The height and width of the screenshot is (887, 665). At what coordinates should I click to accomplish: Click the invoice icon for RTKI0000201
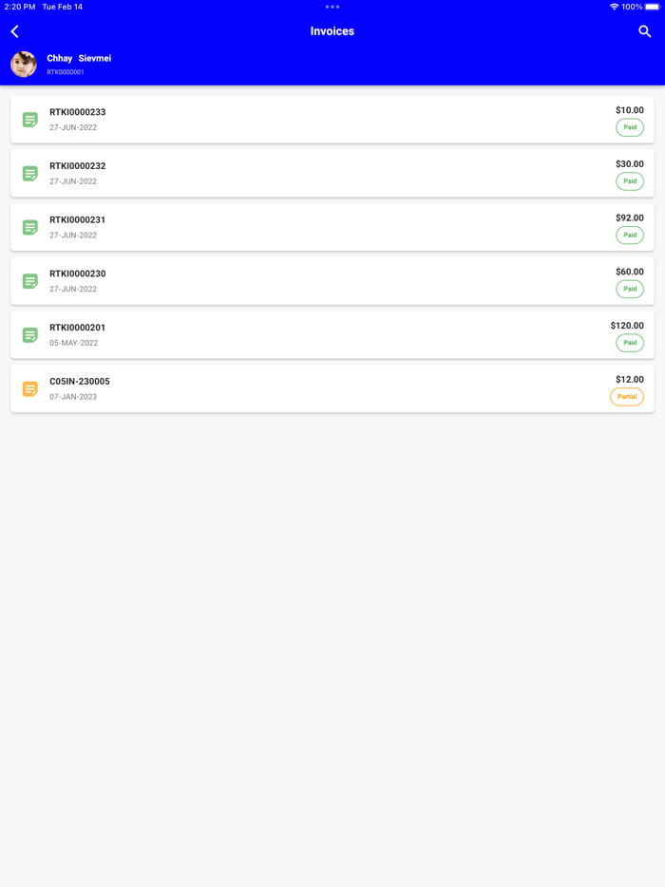(x=29, y=334)
